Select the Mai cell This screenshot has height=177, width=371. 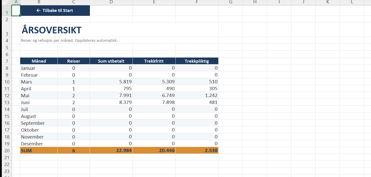click(x=39, y=96)
